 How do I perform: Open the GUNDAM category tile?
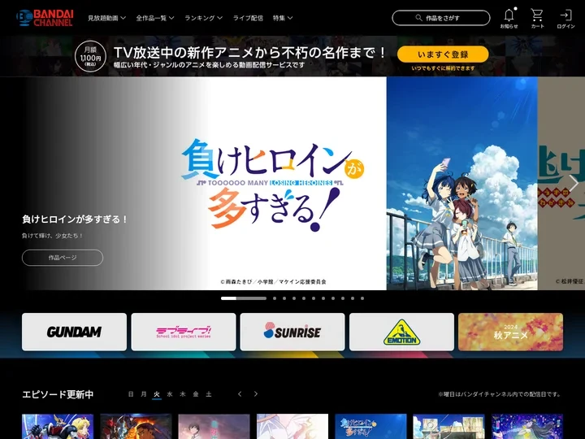(x=74, y=332)
